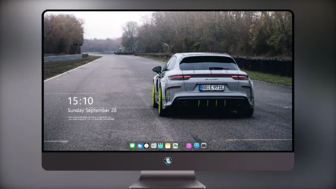The image size is (336, 189).
Task: Open the Photos gallery dock icon
Action: click(x=175, y=146)
